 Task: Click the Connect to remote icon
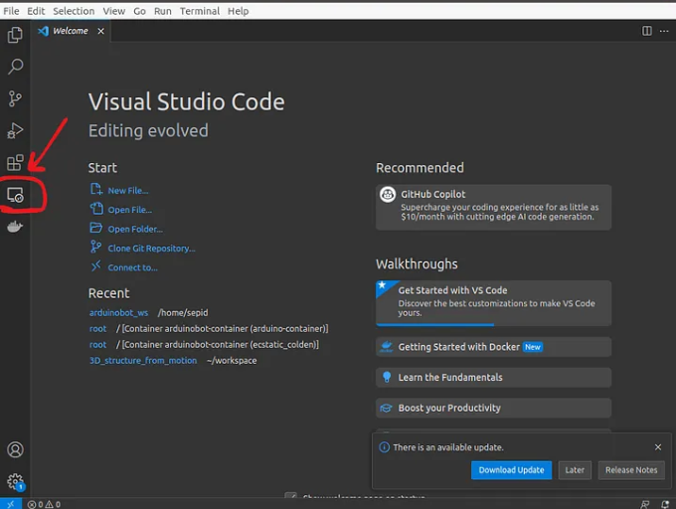(95, 265)
